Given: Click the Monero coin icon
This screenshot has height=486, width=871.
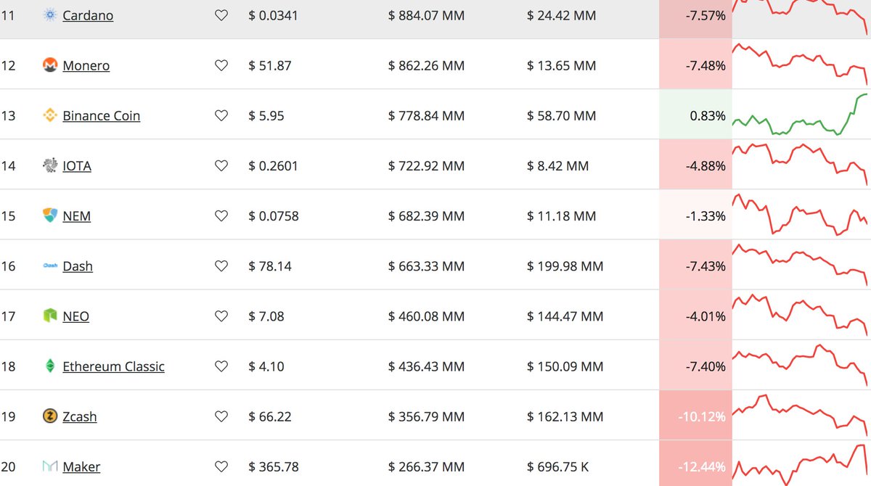Looking at the screenshot, I should [49, 65].
